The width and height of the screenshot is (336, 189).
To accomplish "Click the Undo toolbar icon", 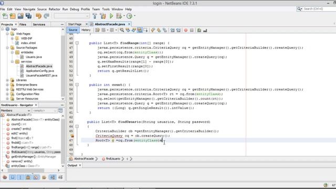I will pos(38,16).
